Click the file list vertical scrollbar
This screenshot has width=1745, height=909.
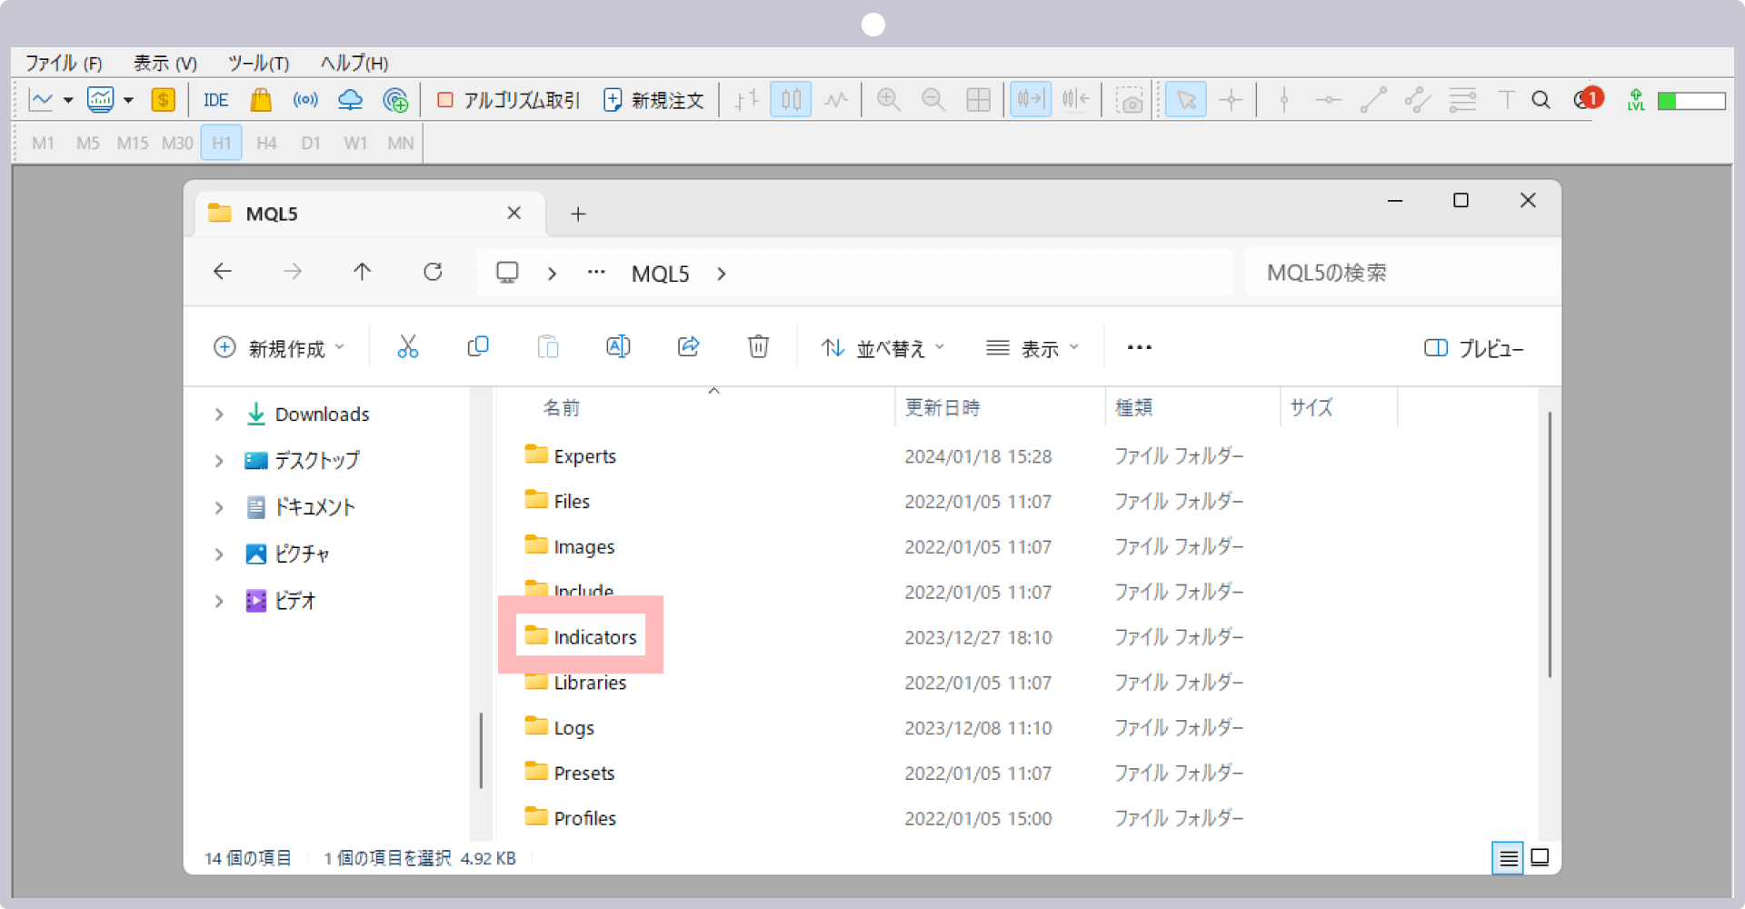pos(1550,544)
